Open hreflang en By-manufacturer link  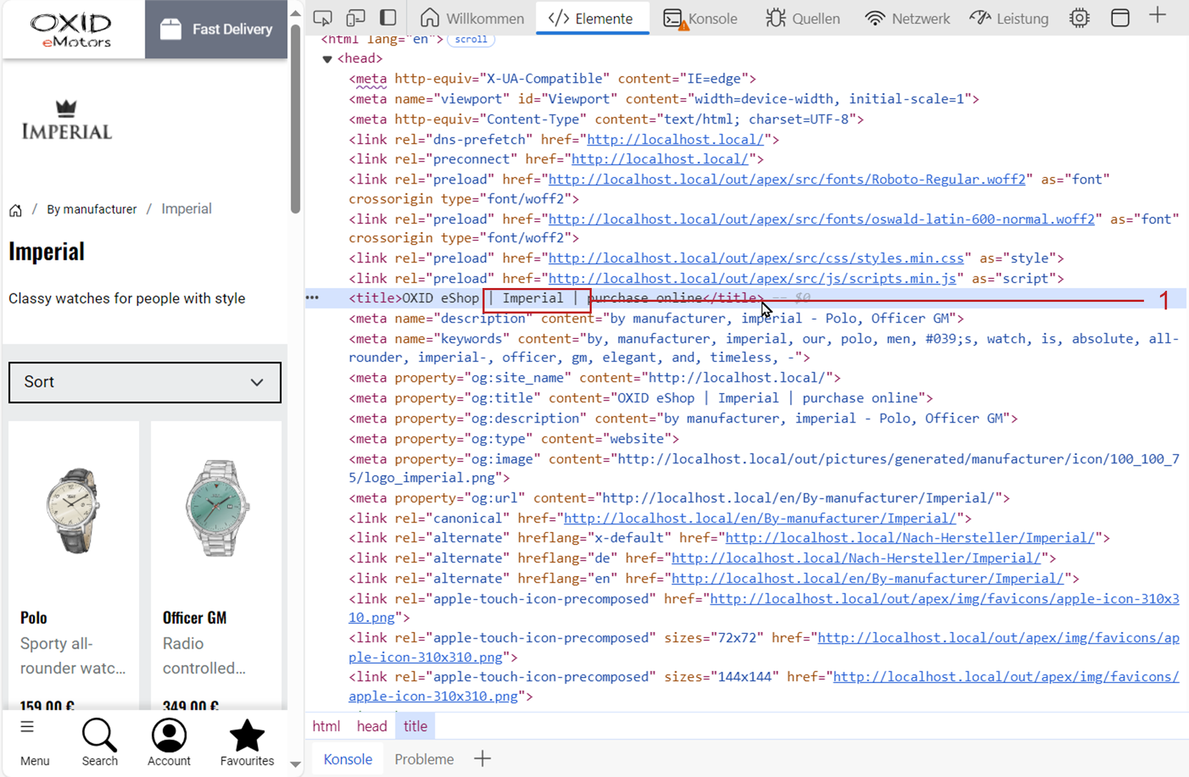[x=868, y=578]
